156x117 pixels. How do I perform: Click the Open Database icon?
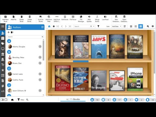tap(124, 17)
